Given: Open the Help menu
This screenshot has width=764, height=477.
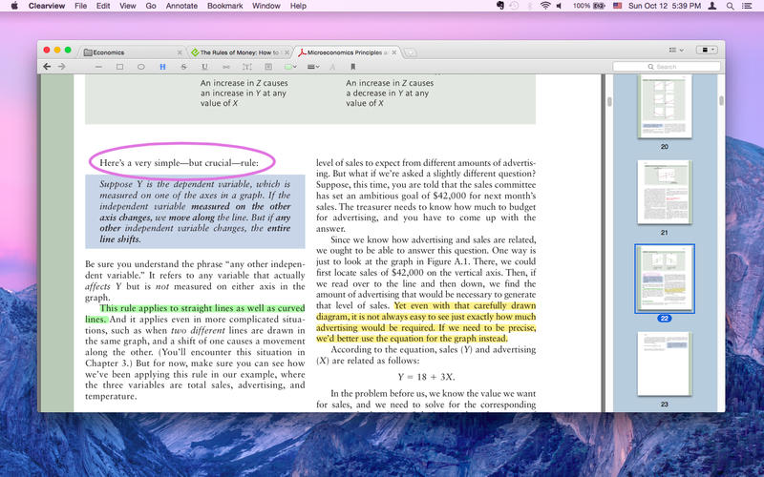Looking at the screenshot, I should point(298,6).
